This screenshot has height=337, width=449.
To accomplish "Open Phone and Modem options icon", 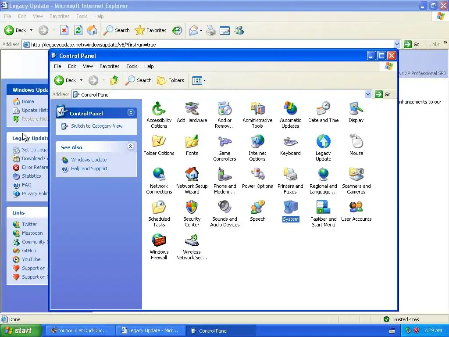I will pyautogui.click(x=224, y=181).
